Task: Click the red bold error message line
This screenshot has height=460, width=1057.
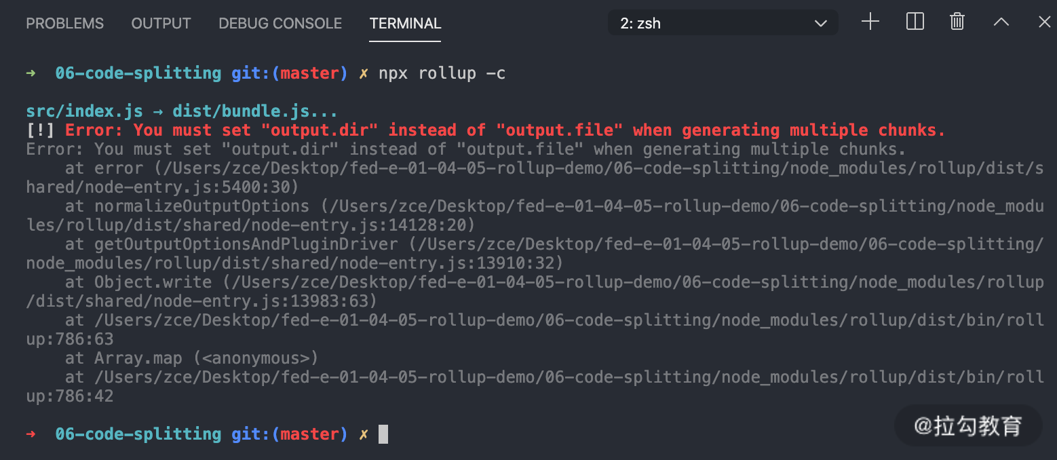Action: point(486,130)
